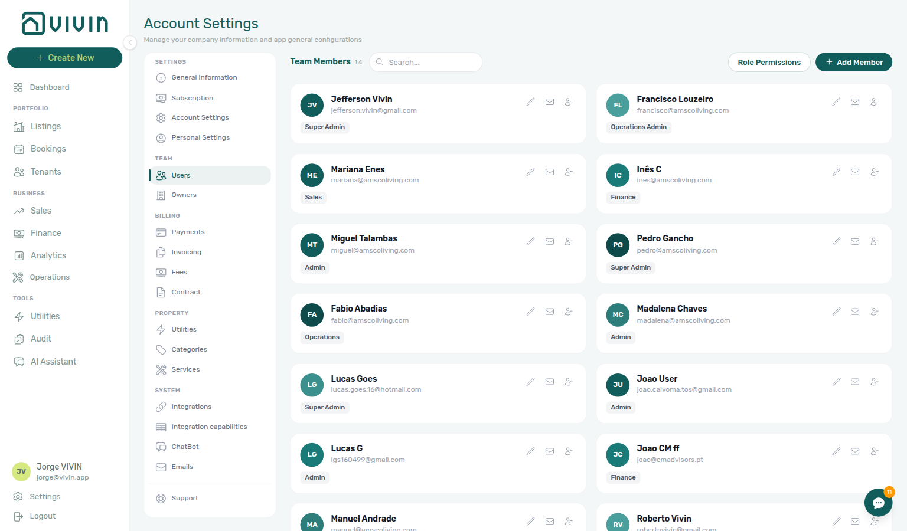Click the JV avatar of Jefferson Vivin
This screenshot has width=907, height=531.
[x=312, y=106]
